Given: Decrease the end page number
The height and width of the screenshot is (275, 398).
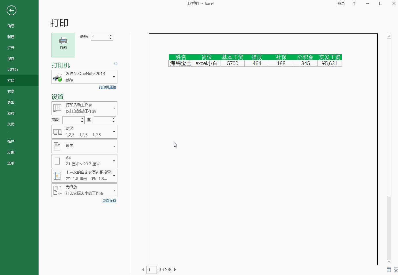Looking at the screenshot, I should pyautogui.click(x=113, y=122).
